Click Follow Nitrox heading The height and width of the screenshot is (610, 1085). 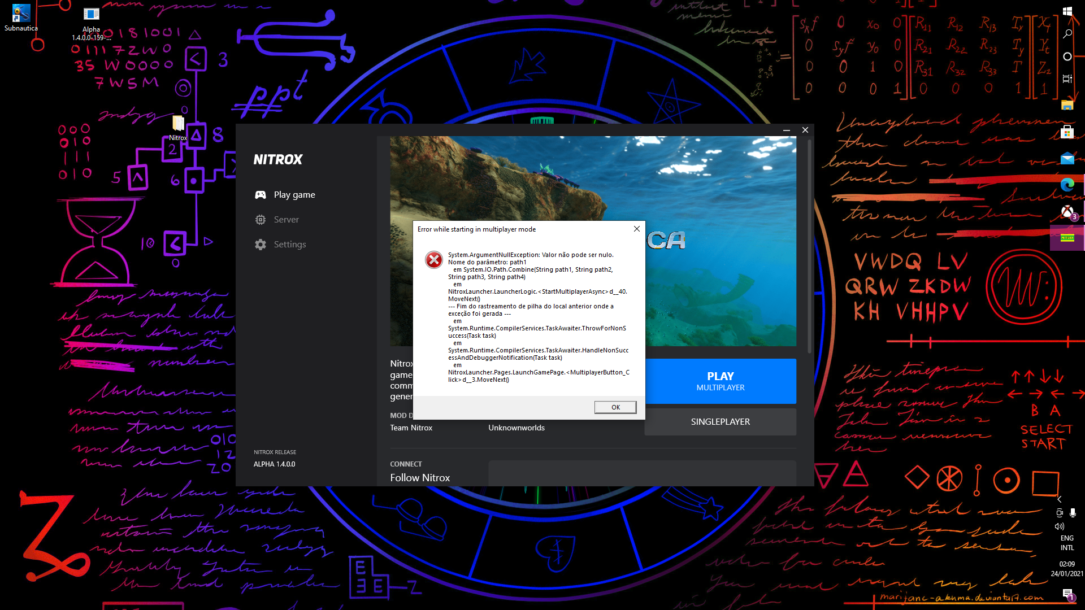point(420,478)
